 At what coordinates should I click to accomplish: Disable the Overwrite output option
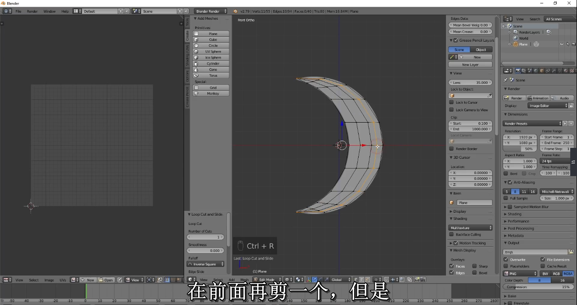[x=506, y=260]
